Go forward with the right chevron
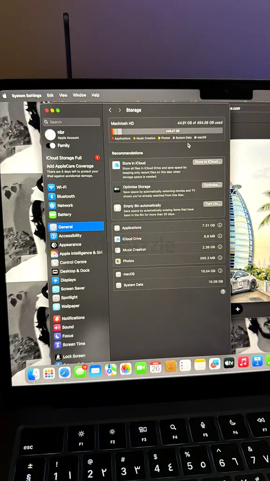This screenshot has width=270, height=481. (120, 110)
